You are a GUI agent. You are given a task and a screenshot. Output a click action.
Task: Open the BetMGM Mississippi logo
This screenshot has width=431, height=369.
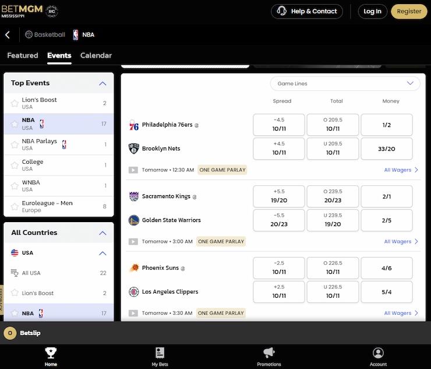click(22, 11)
